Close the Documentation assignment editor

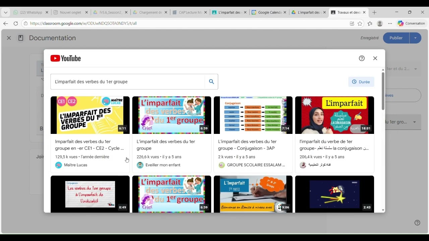pos(9,38)
